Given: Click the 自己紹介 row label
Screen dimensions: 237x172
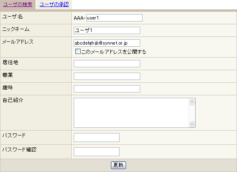Looking at the screenshot, I should pos(13,100).
